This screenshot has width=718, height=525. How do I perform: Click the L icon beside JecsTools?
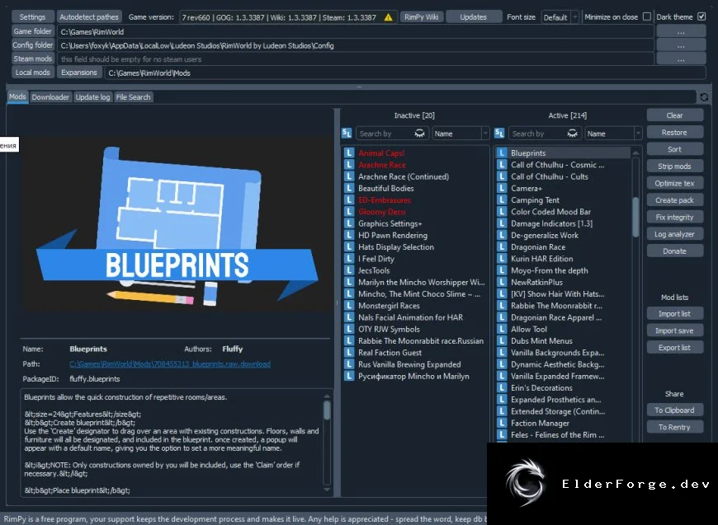(349, 270)
